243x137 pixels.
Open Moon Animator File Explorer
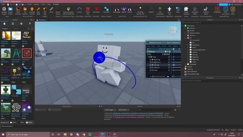tap(25, 11)
